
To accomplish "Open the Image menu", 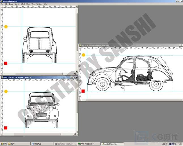I will (11, 4).
